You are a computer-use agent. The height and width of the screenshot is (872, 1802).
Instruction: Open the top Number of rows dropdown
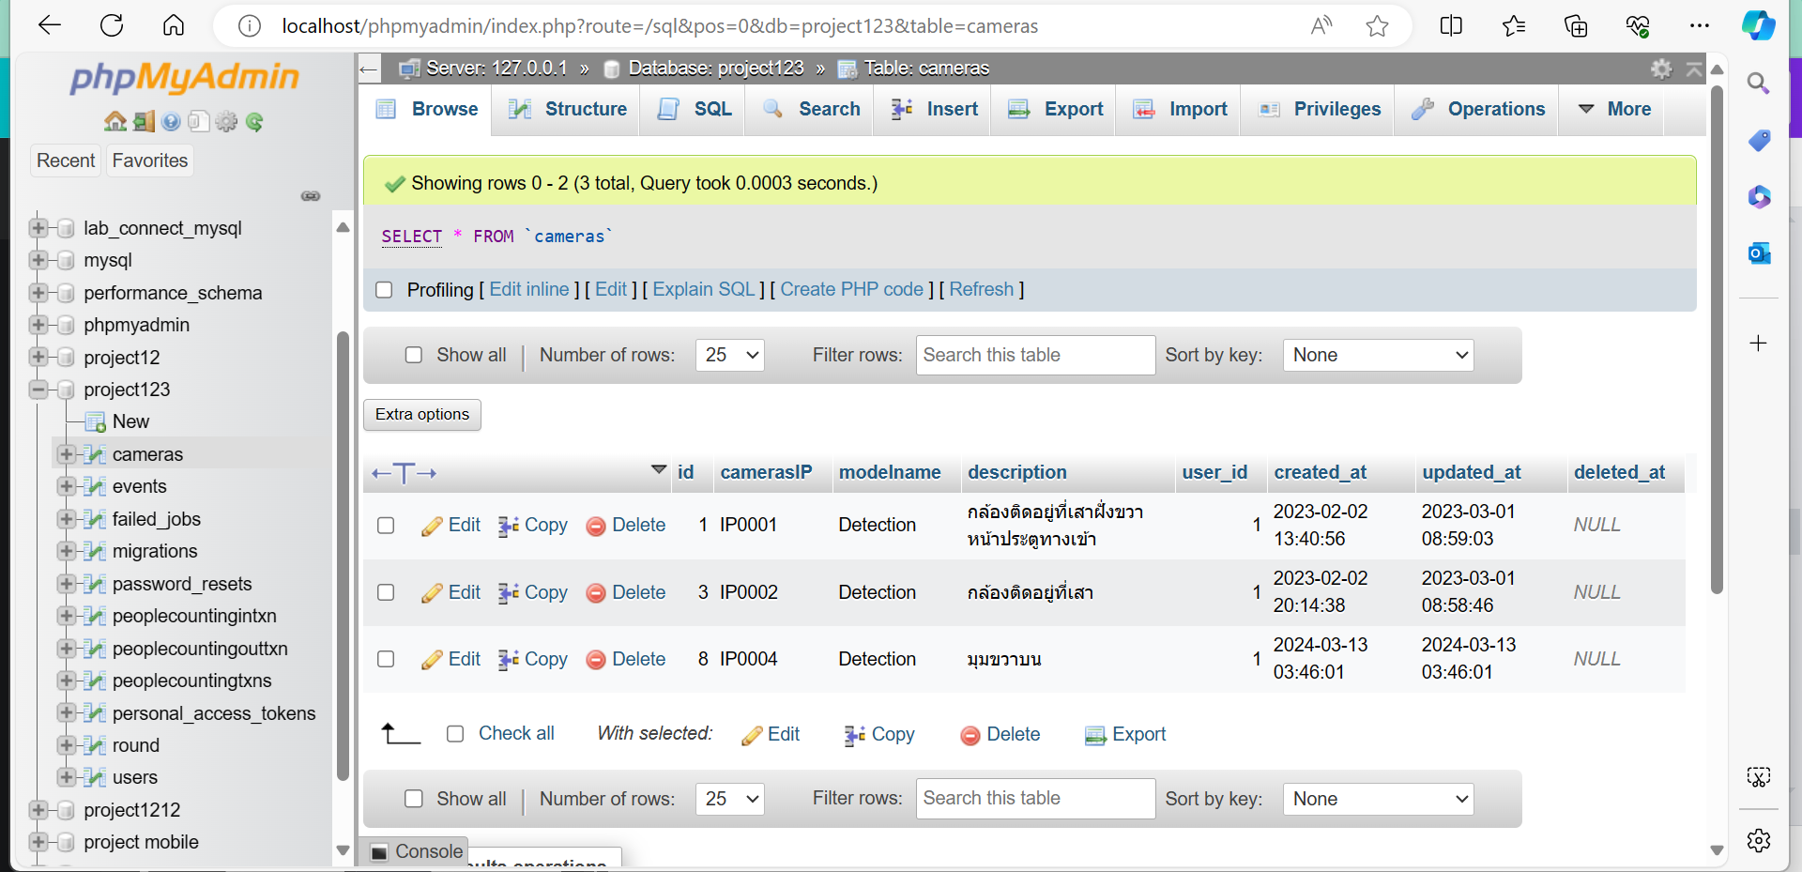[729, 356]
